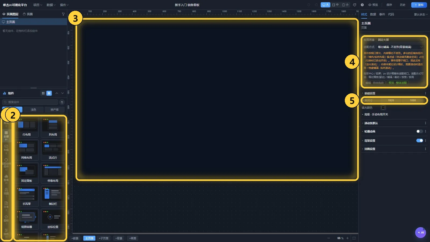Toggle the 轮播动画 switch on
Image resolution: width=430 pixels, height=242 pixels.
(x=420, y=131)
